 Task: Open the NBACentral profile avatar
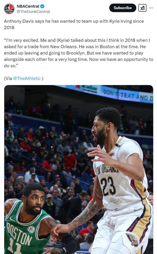tap(9, 9)
